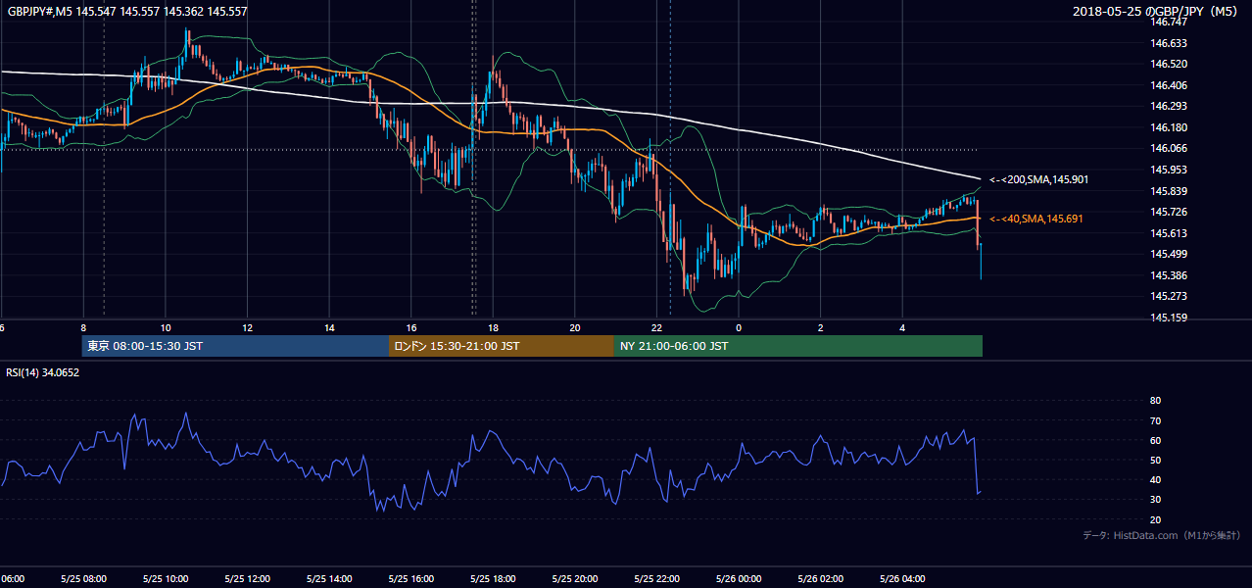Click the 5/25 14:00 date label
This screenshot has width=1252, height=588.
click(x=328, y=578)
